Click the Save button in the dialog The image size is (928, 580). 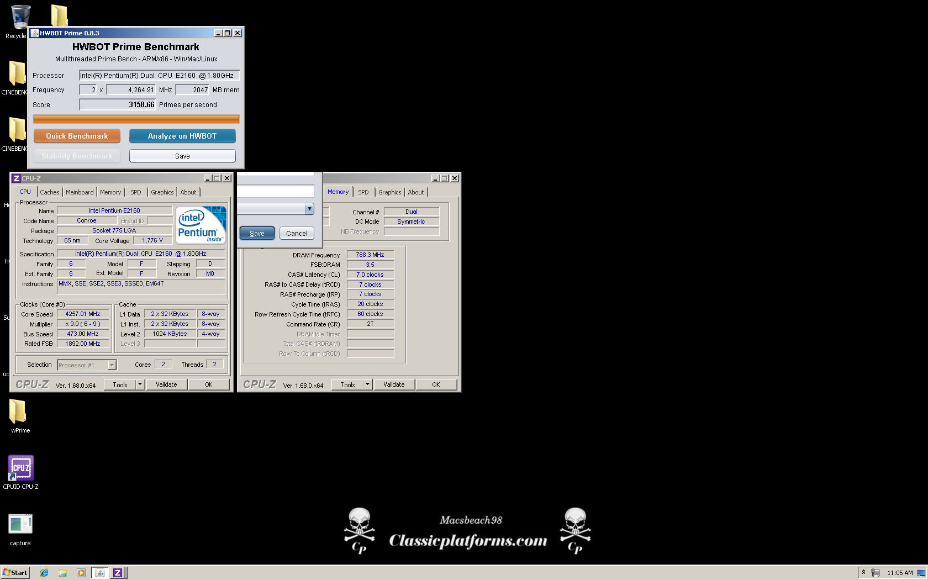(257, 233)
